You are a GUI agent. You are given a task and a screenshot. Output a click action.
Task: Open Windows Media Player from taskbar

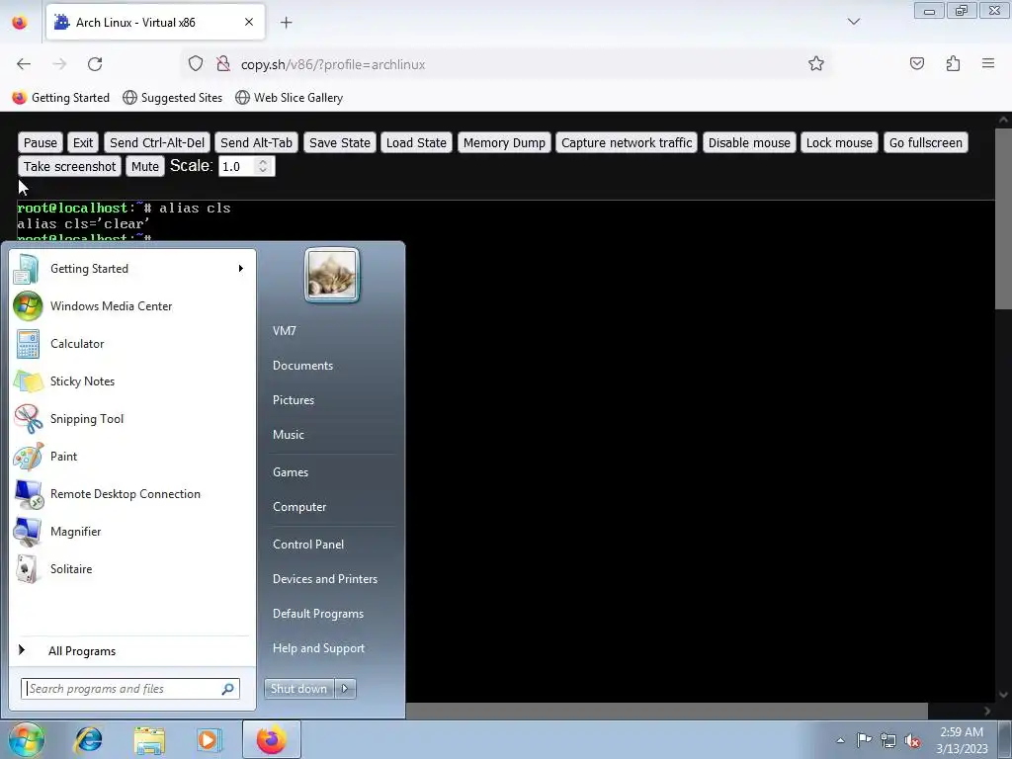pyautogui.click(x=210, y=739)
